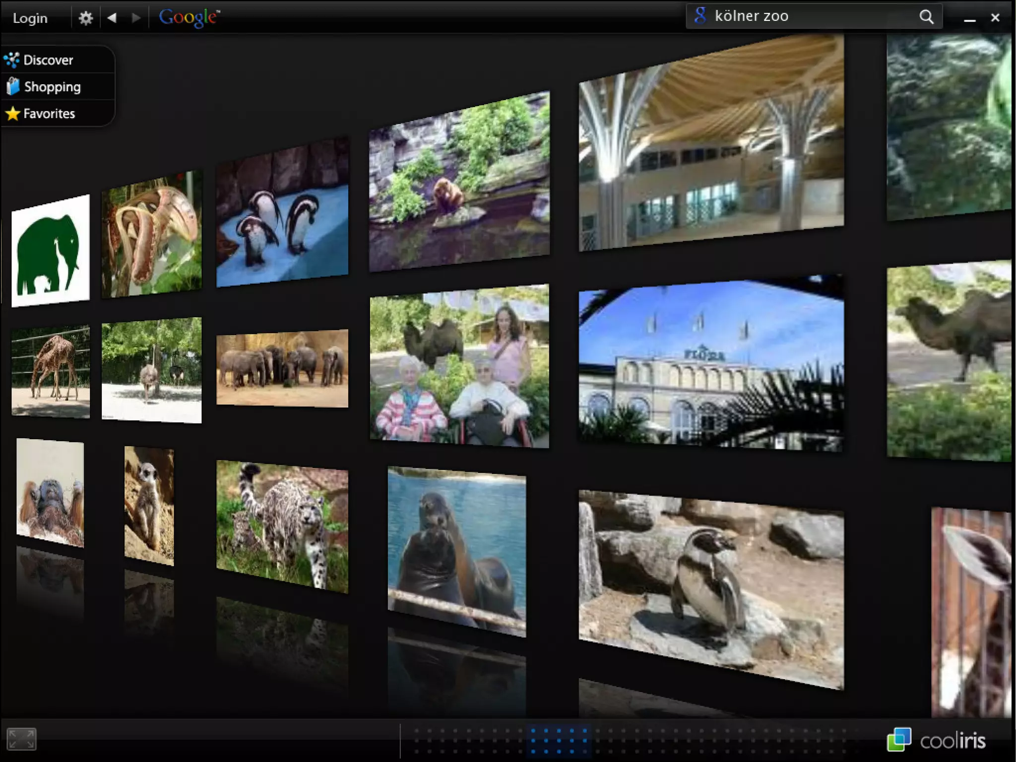This screenshot has height=762, width=1016.
Task: Open the Discover menu item
Action: 49,60
